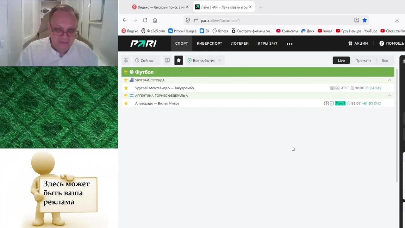
Task: Open the Все события dropdown
Action: (205, 60)
